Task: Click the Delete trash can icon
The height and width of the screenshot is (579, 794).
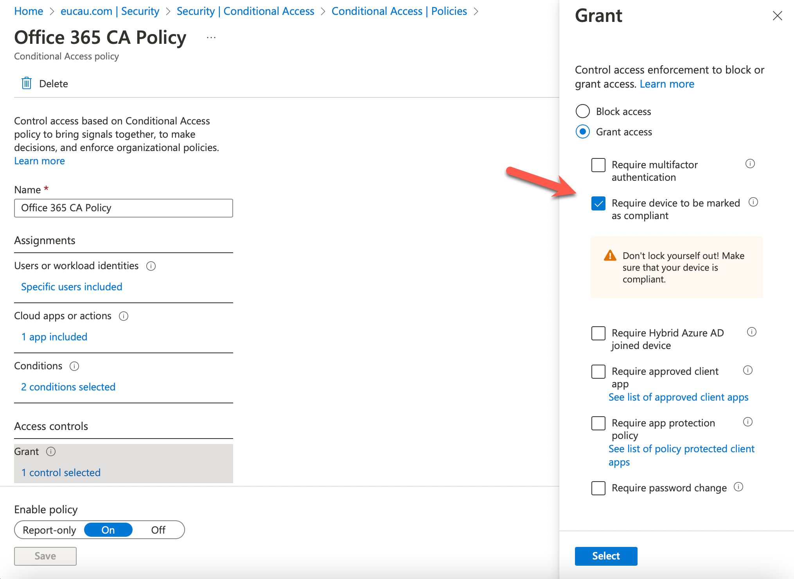Action: [x=27, y=83]
